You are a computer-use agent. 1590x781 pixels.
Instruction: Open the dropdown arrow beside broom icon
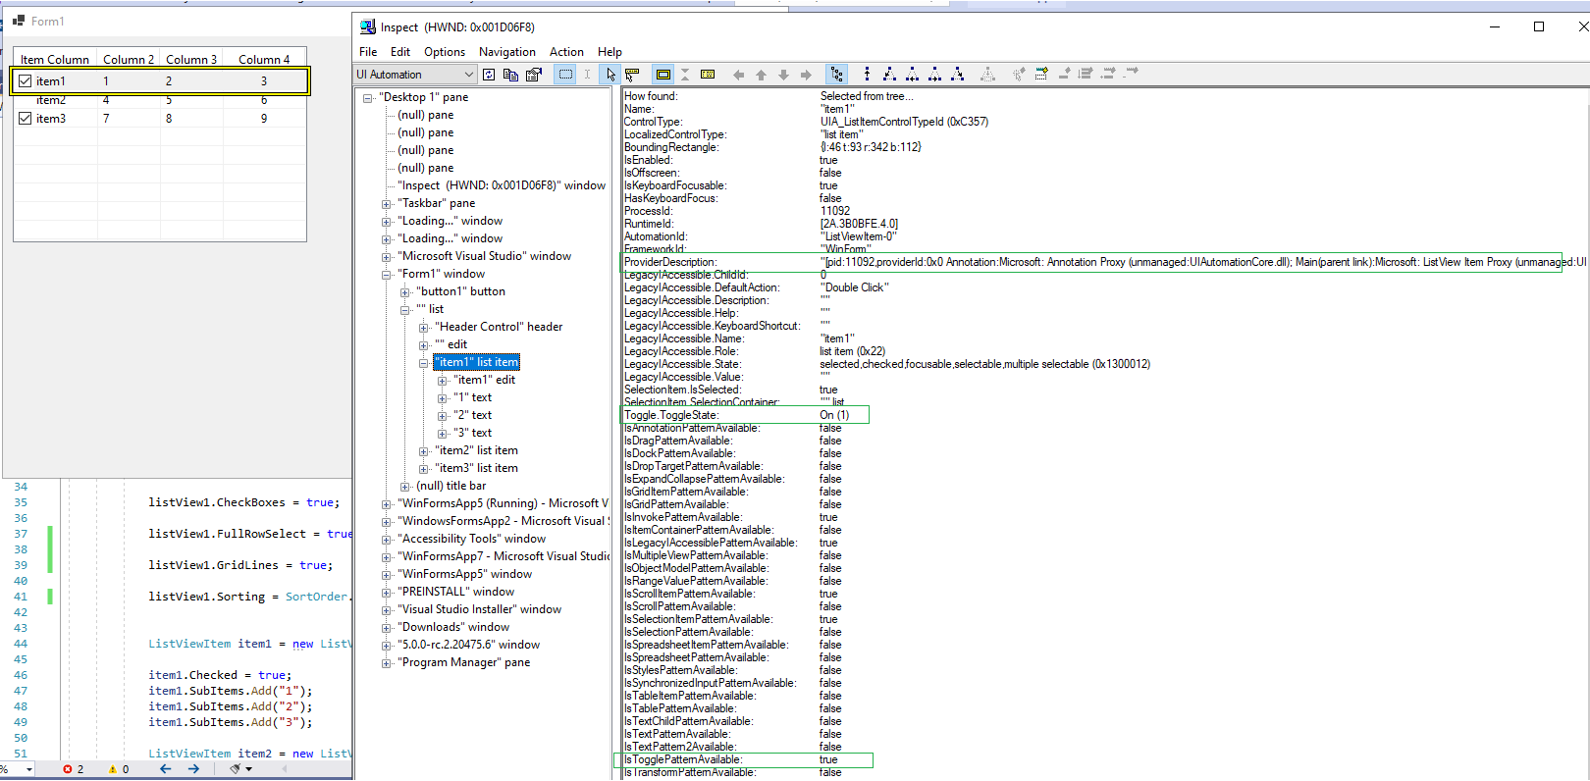tap(249, 769)
